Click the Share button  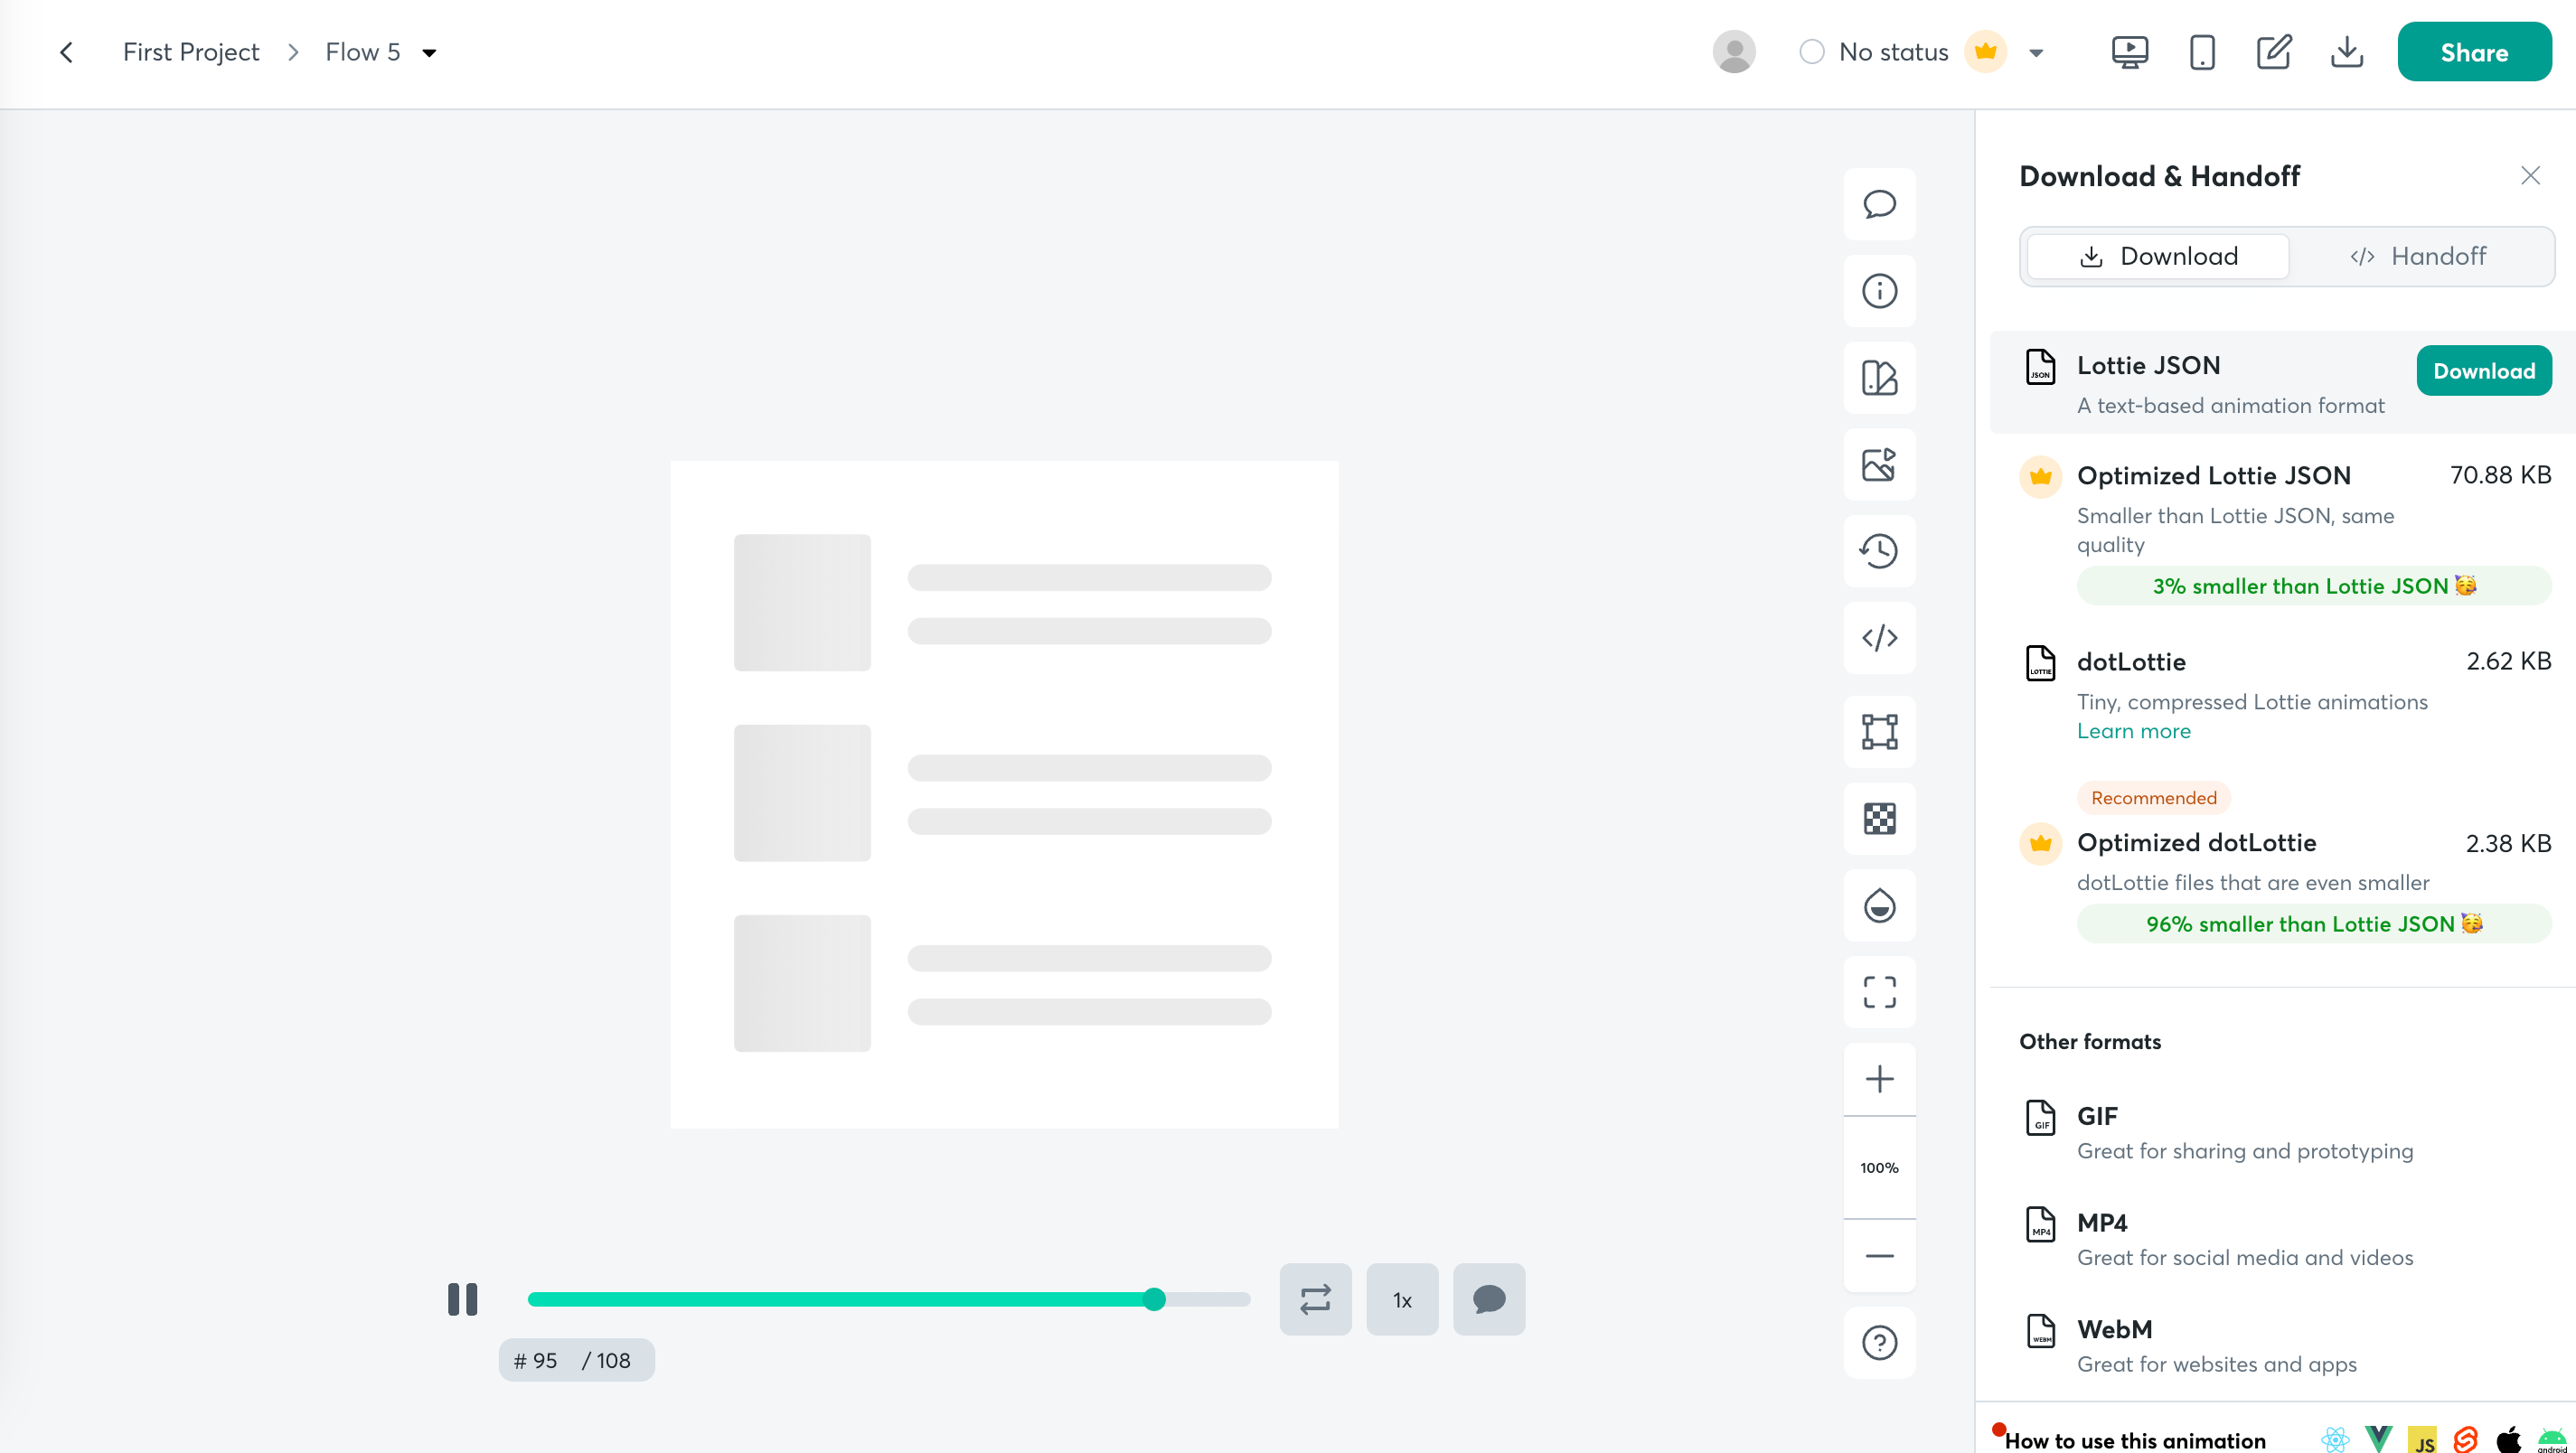click(2473, 52)
